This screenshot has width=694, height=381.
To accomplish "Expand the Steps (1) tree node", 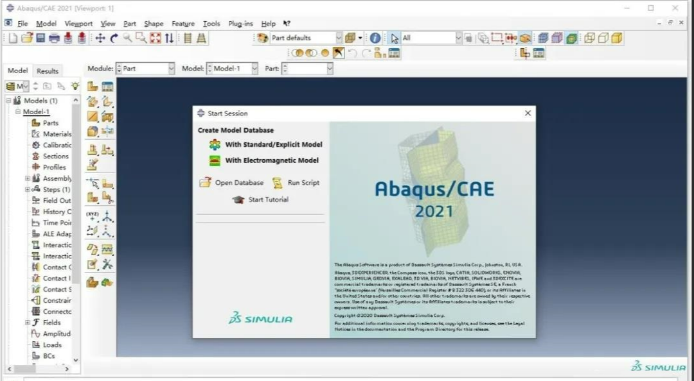I will coord(28,190).
